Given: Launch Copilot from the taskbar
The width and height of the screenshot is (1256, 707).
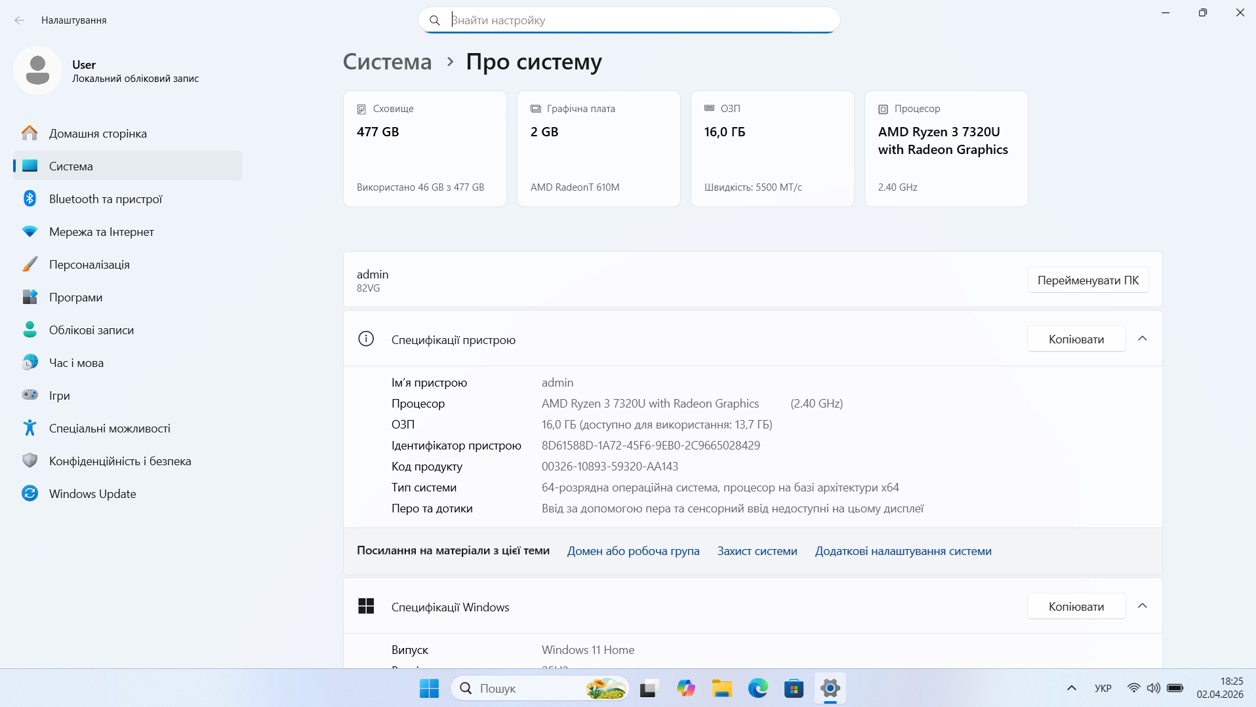Looking at the screenshot, I should (x=686, y=689).
